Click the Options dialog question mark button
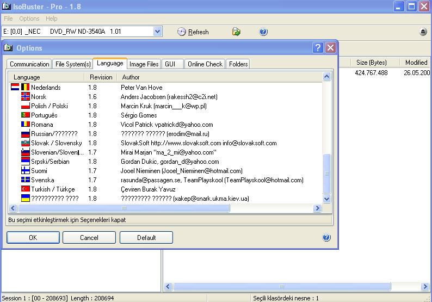 pyautogui.click(x=318, y=48)
